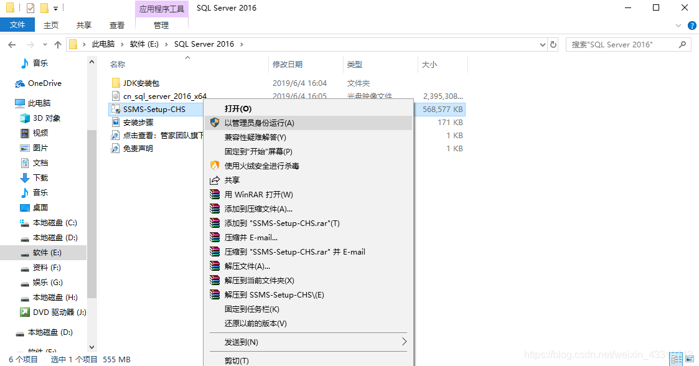Switch to the 查看 ribbon tab
The height and width of the screenshot is (366, 699).
click(117, 26)
